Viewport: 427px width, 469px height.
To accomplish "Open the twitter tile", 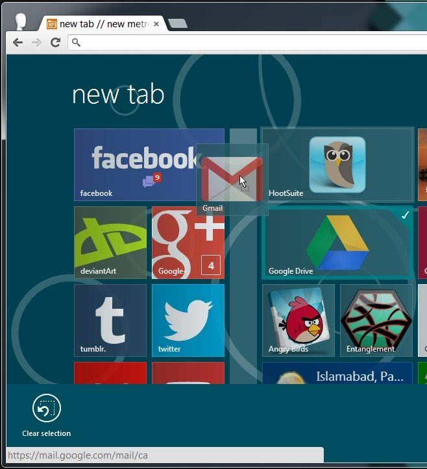I will 188,320.
